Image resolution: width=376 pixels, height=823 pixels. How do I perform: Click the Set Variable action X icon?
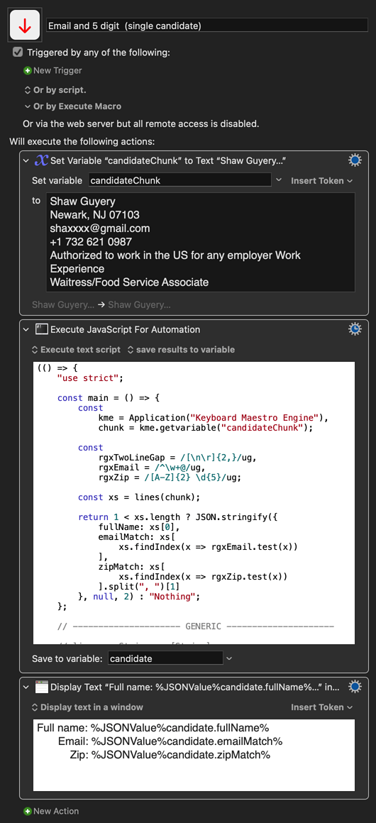tap(41, 160)
